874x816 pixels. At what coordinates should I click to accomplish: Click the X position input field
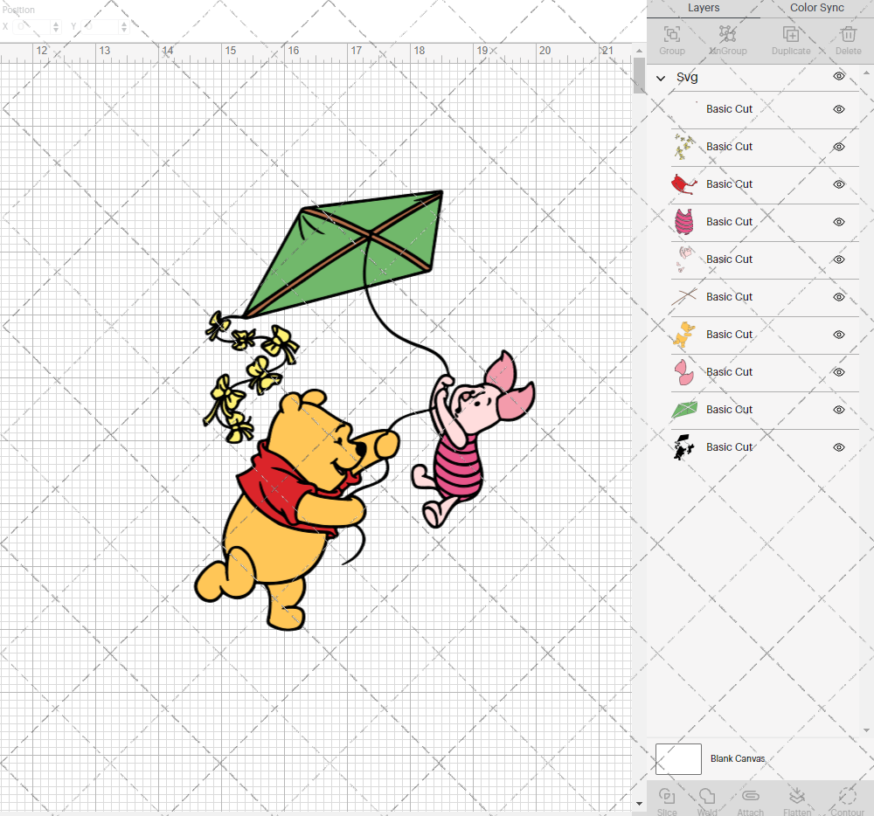(x=33, y=27)
